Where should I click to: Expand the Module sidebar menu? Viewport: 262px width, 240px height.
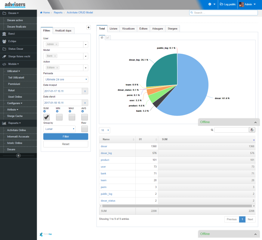(19, 64)
